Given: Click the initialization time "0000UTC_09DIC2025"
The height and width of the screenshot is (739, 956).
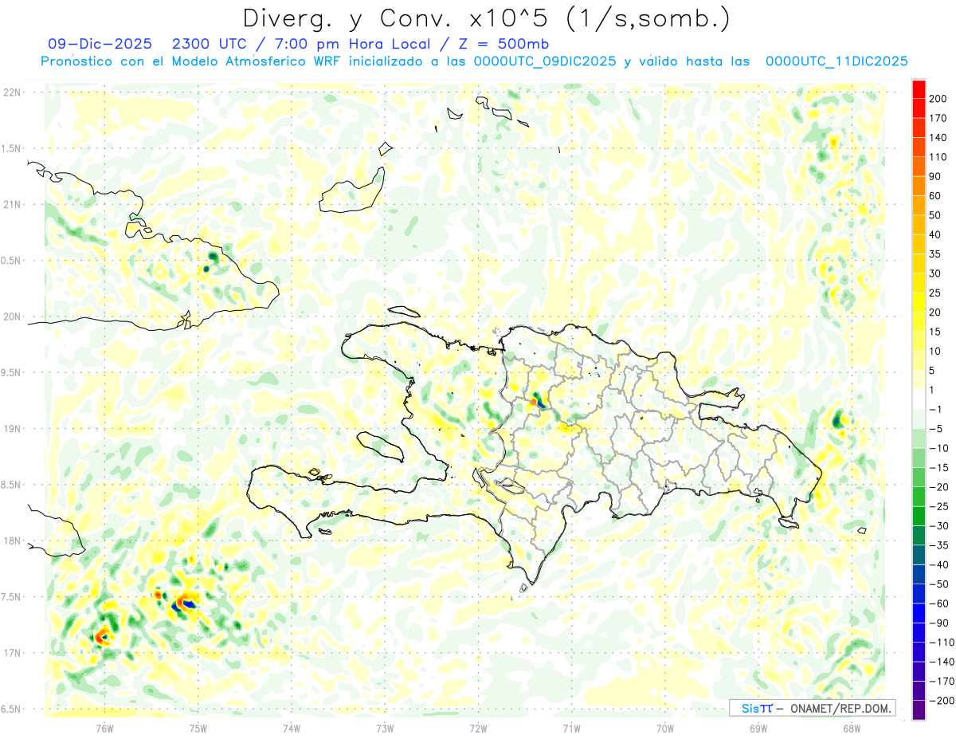Looking at the screenshot, I should (545, 61).
